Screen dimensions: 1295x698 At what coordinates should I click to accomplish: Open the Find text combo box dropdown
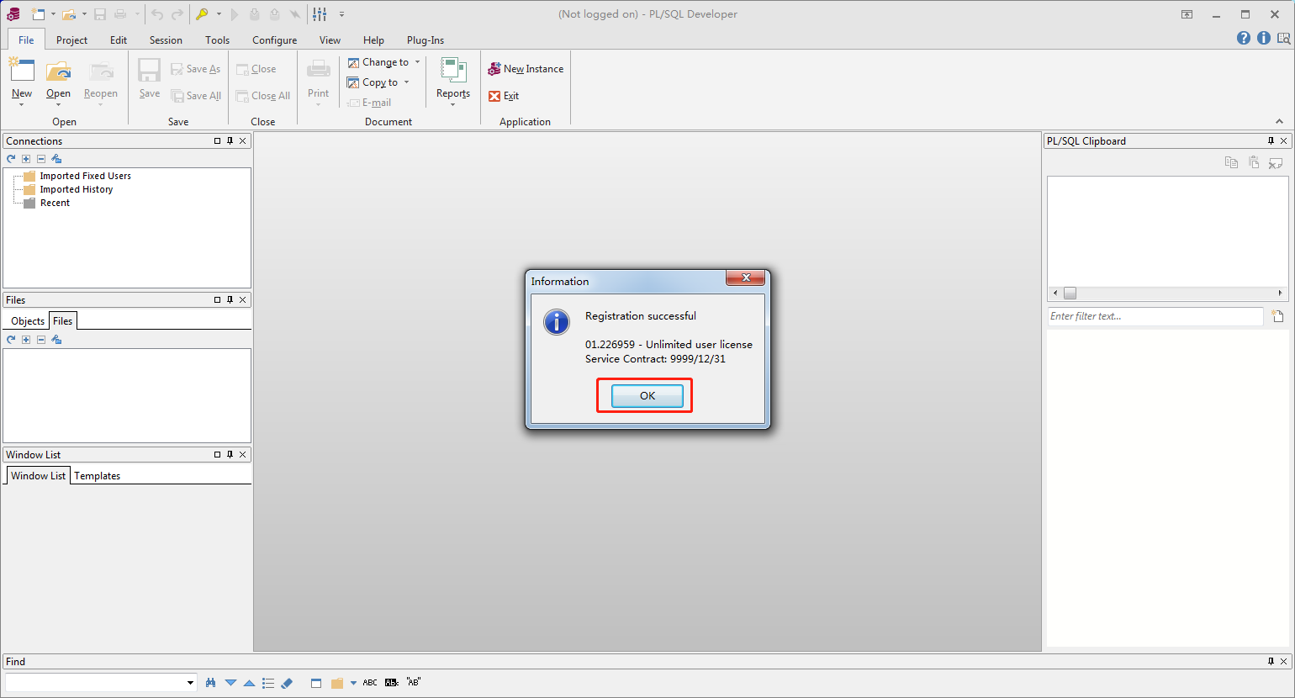[x=190, y=683]
